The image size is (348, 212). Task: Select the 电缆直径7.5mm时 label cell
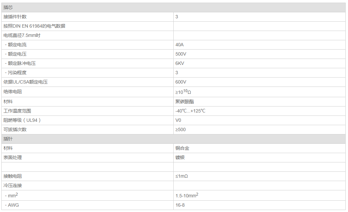coord(22,35)
